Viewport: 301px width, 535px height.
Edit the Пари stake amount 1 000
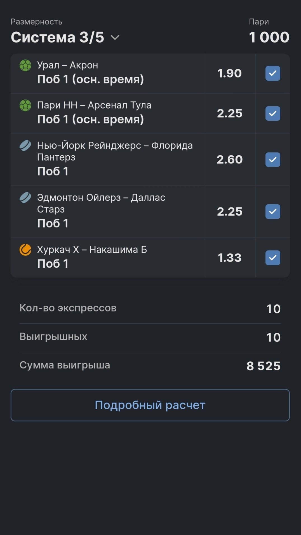269,37
